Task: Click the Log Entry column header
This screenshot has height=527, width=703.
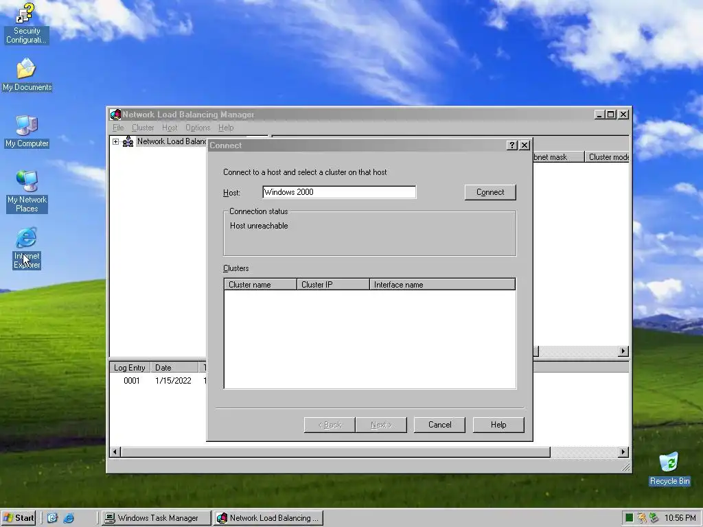Action: [x=130, y=368]
